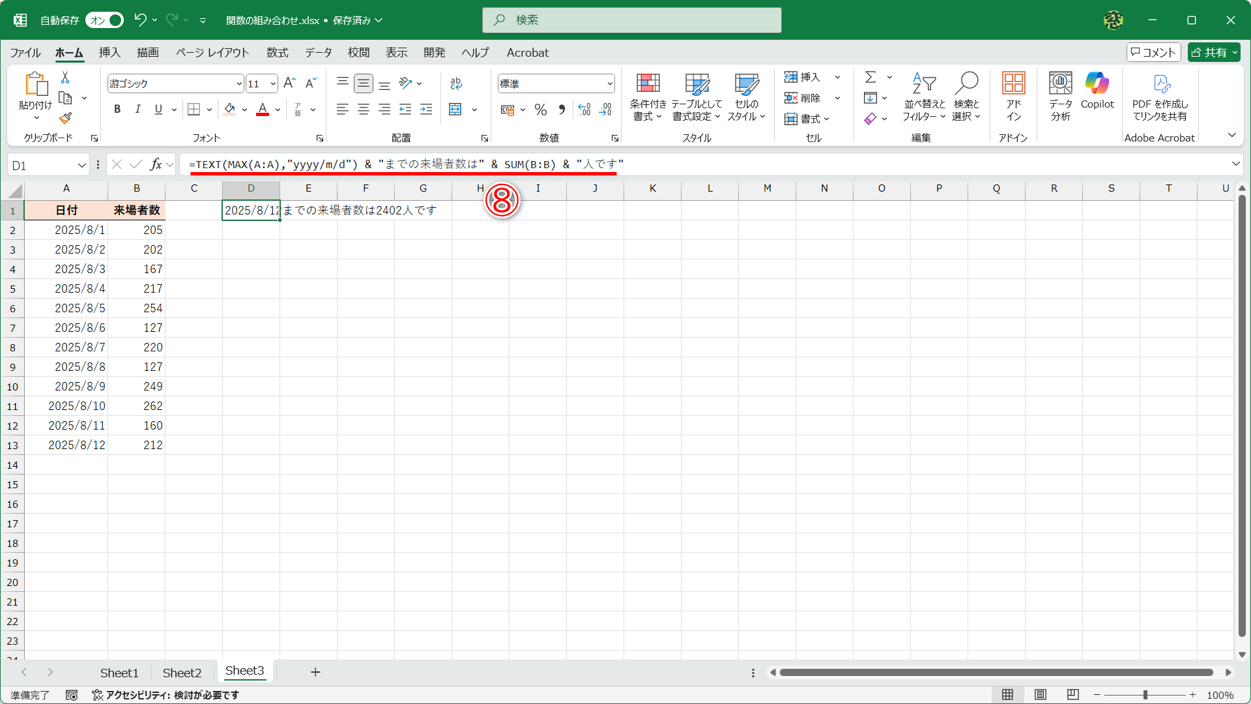Expand the 塗りつぶしの色 fill color dropdown

244,110
